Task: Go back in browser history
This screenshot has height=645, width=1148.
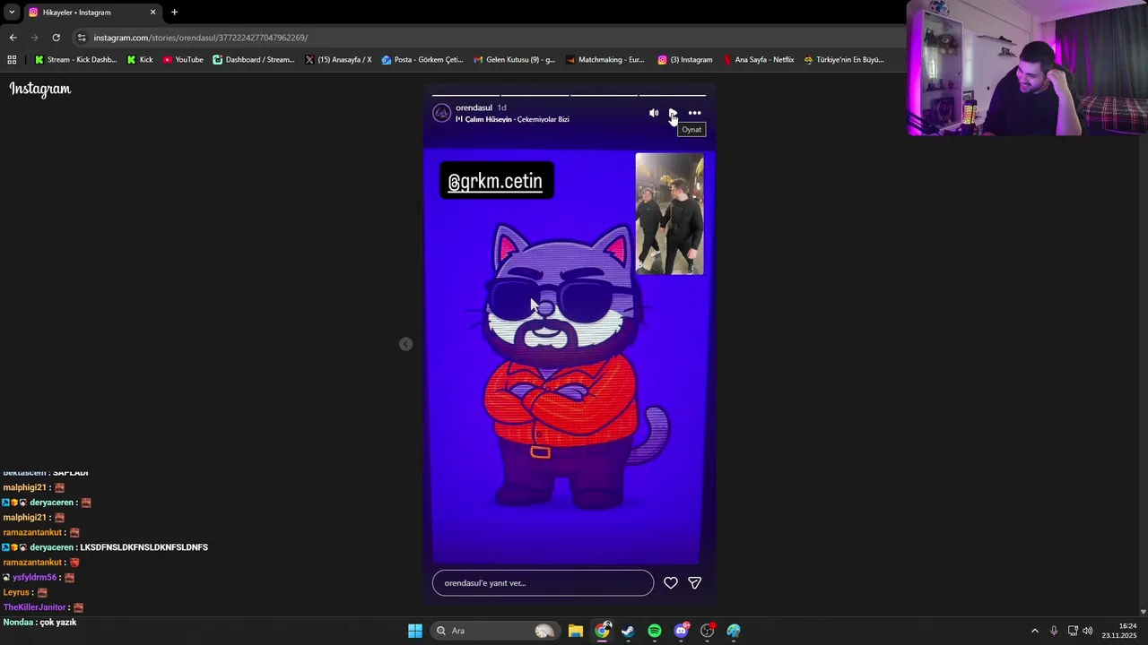Action: coord(13,38)
